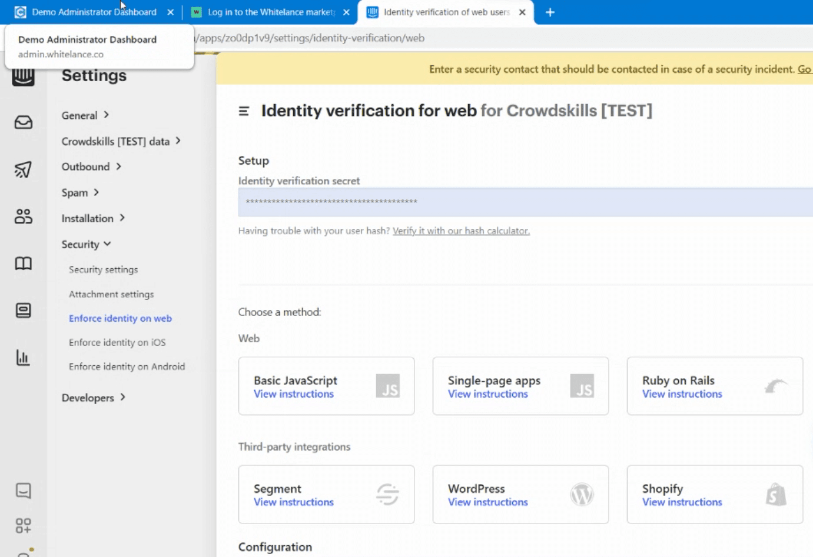Expand the Crowdskills [TEST] data section
This screenshot has height=557, width=813.
click(x=121, y=141)
